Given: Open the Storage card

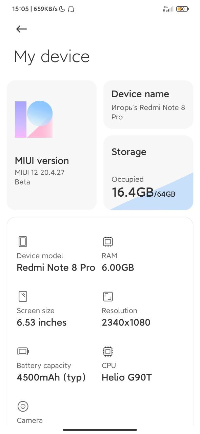Looking at the screenshot, I should tap(148, 173).
